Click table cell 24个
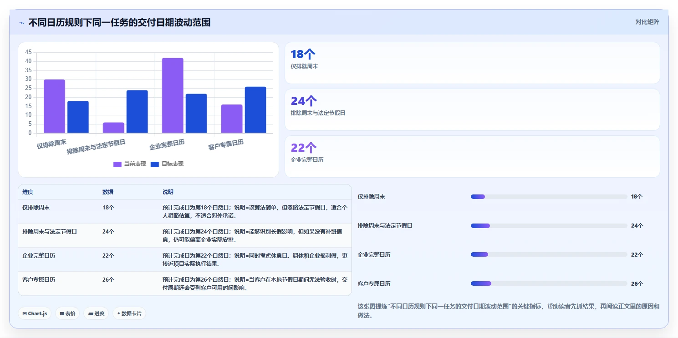 pyautogui.click(x=108, y=231)
